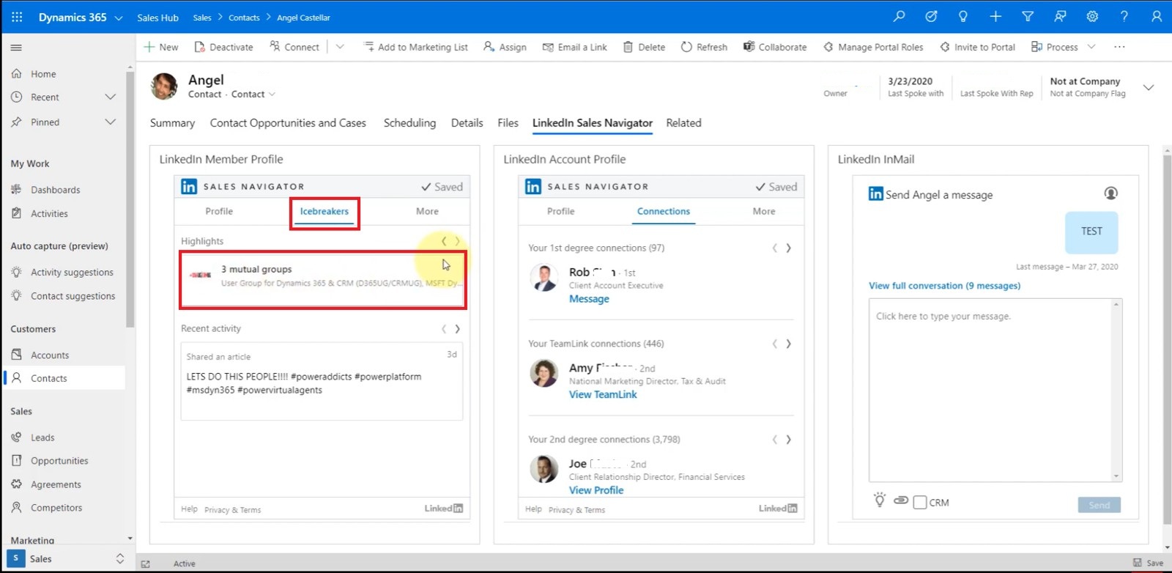Click the Delete command in toolbar
Image resolution: width=1172 pixels, height=573 pixels.
[x=645, y=47]
